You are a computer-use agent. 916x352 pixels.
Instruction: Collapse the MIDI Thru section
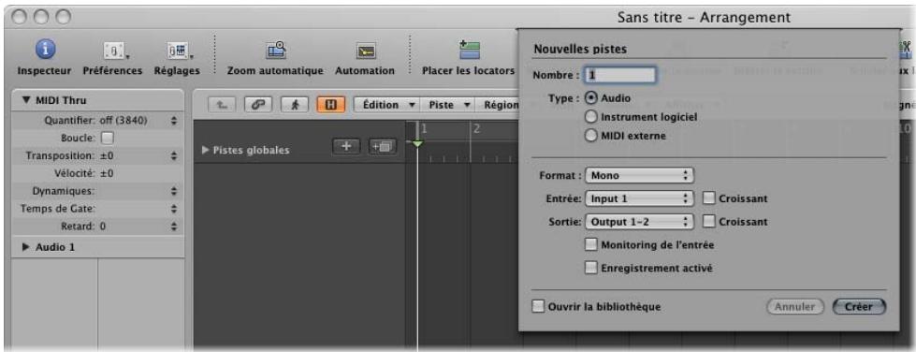click(27, 100)
